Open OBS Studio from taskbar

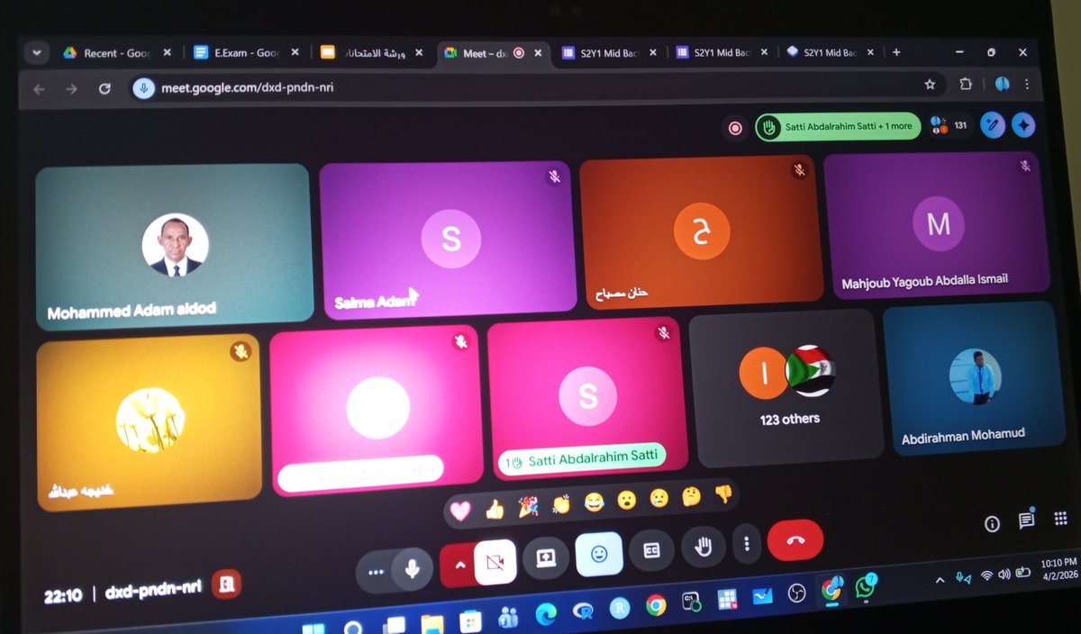click(796, 593)
